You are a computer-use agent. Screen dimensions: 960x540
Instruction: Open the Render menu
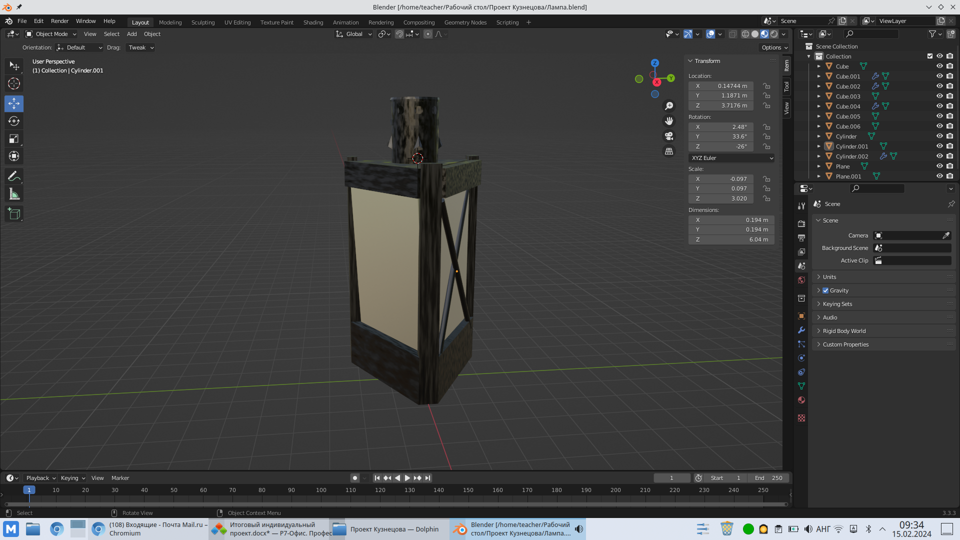[59, 21]
